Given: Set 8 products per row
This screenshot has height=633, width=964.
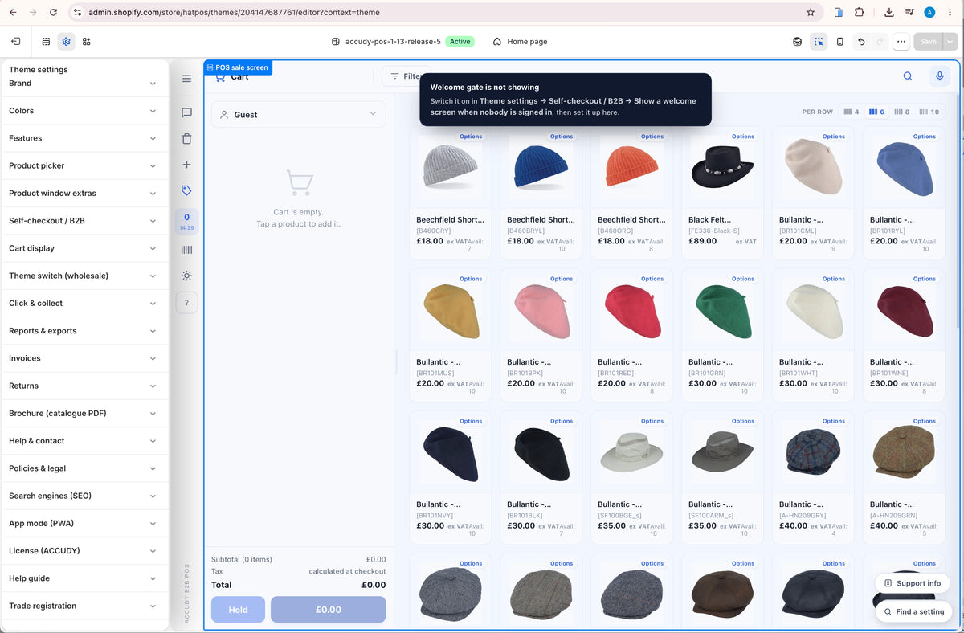Looking at the screenshot, I should [x=901, y=112].
